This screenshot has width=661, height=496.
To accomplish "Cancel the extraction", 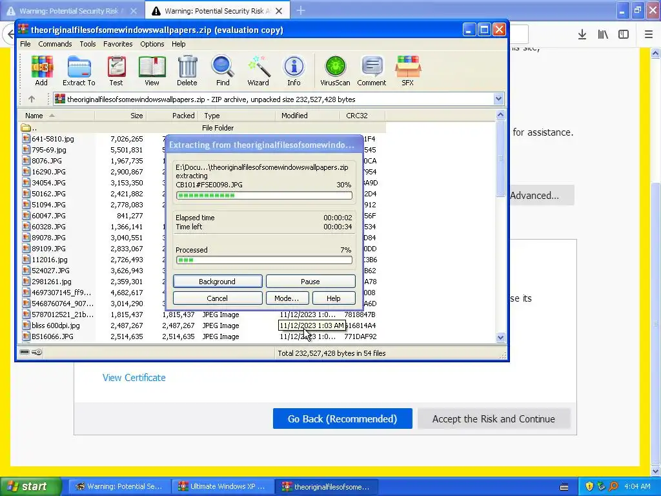I will (x=218, y=298).
